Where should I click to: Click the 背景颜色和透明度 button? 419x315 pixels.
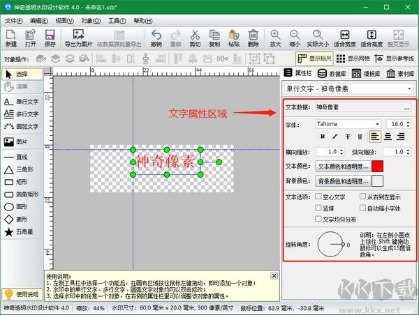coord(343,181)
